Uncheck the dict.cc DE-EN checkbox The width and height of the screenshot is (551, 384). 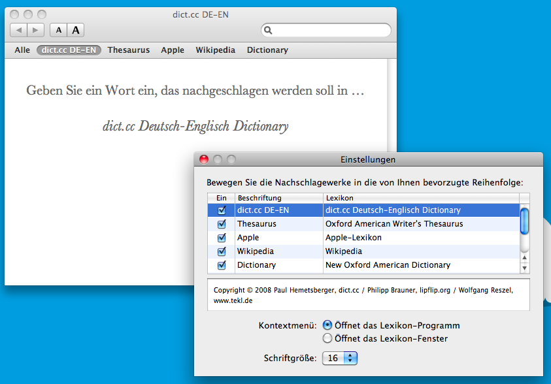[x=222, y=210]
